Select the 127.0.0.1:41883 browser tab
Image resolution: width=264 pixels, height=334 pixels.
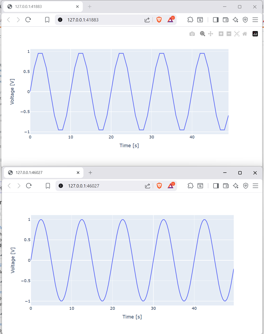(x=40, y=7)
